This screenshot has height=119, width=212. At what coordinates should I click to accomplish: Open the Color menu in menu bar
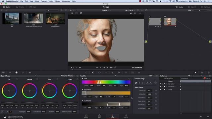(51, 1)
